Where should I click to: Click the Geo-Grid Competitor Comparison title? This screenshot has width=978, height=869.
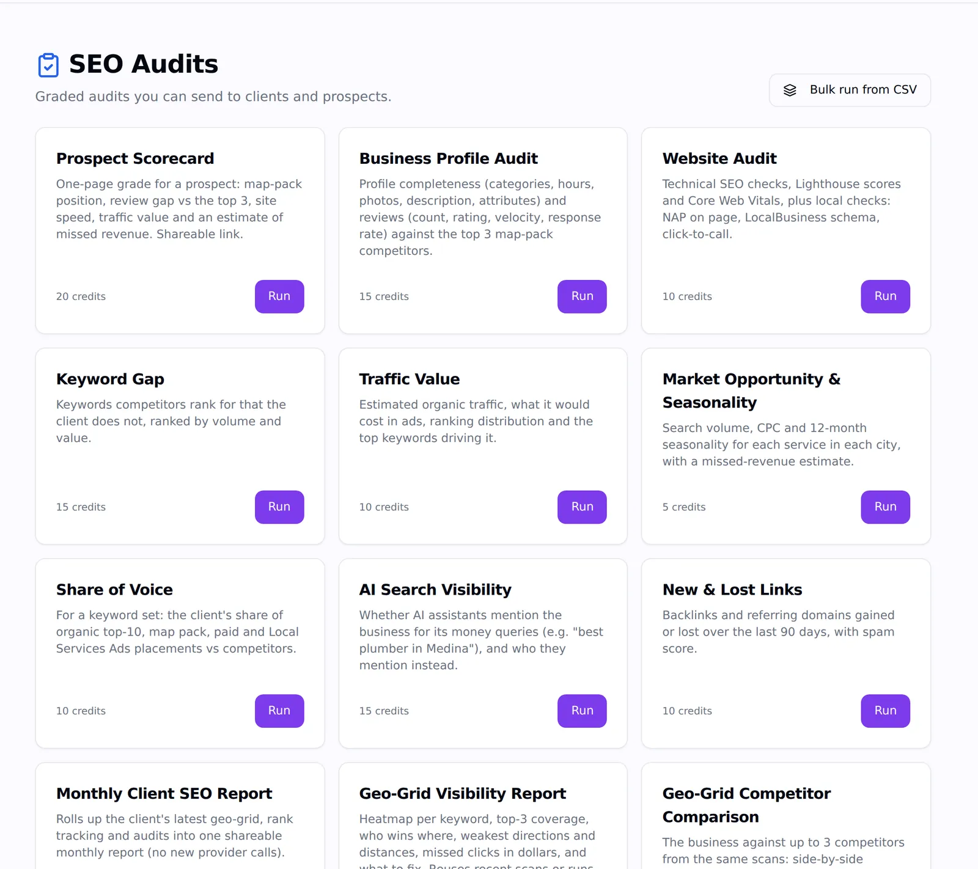(746, 805)
